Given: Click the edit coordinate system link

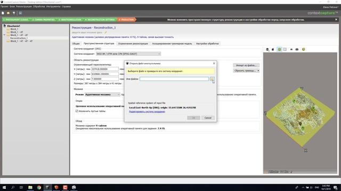Looking at the screenshot, I should [x=147, y=112].
